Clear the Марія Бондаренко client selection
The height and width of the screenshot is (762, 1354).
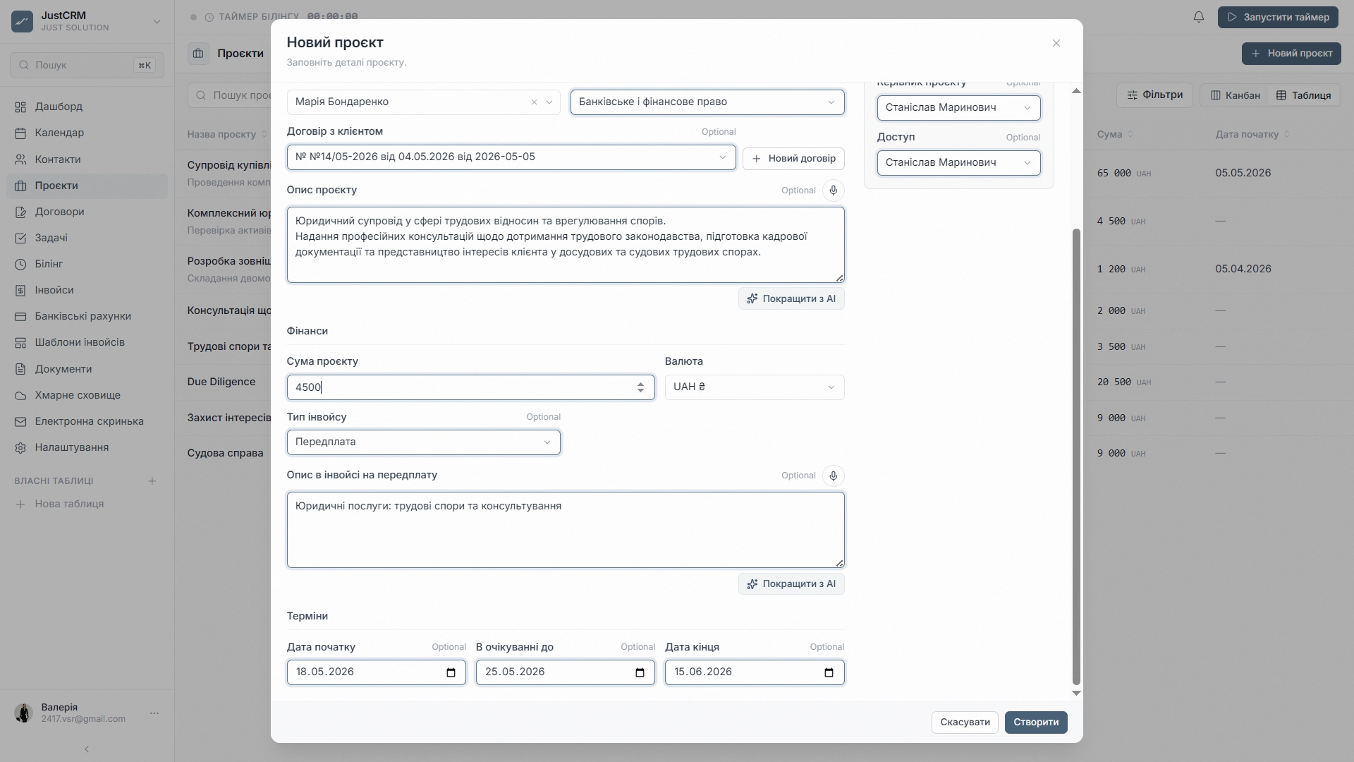[534, 102]
